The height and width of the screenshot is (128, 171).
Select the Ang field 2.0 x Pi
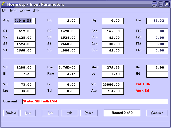pyautogui.click(x=25, y=21)
